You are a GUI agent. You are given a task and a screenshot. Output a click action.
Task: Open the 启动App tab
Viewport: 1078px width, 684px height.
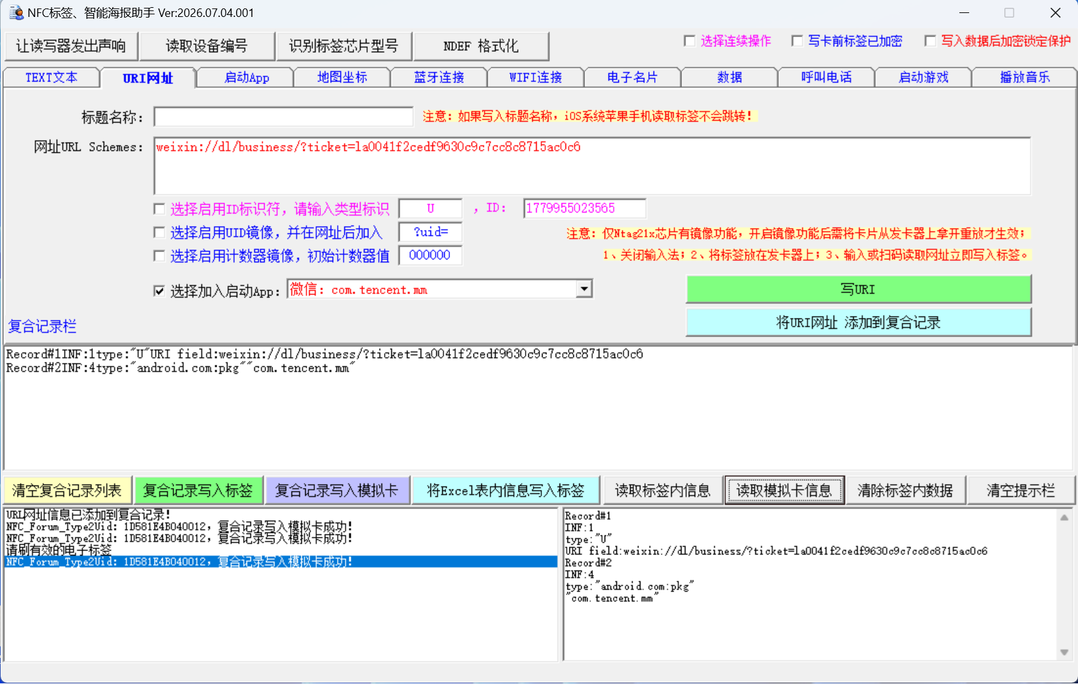pyautogui.click(x=247, y=78)
